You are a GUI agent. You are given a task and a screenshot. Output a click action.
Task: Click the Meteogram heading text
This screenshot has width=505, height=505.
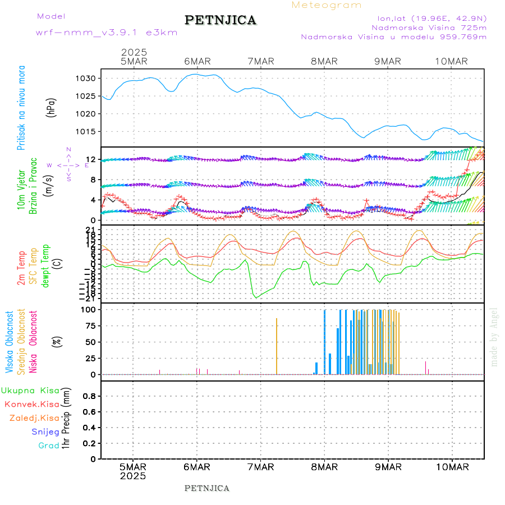click(x=327, y=5)
